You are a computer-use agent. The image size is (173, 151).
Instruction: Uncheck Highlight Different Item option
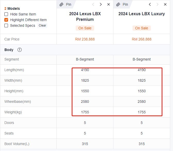click(x=6, y=20)
